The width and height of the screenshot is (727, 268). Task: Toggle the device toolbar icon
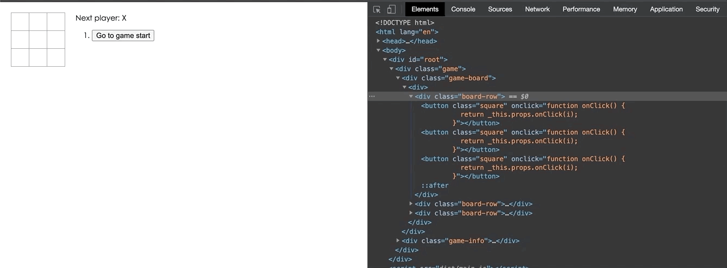[391, 9]
